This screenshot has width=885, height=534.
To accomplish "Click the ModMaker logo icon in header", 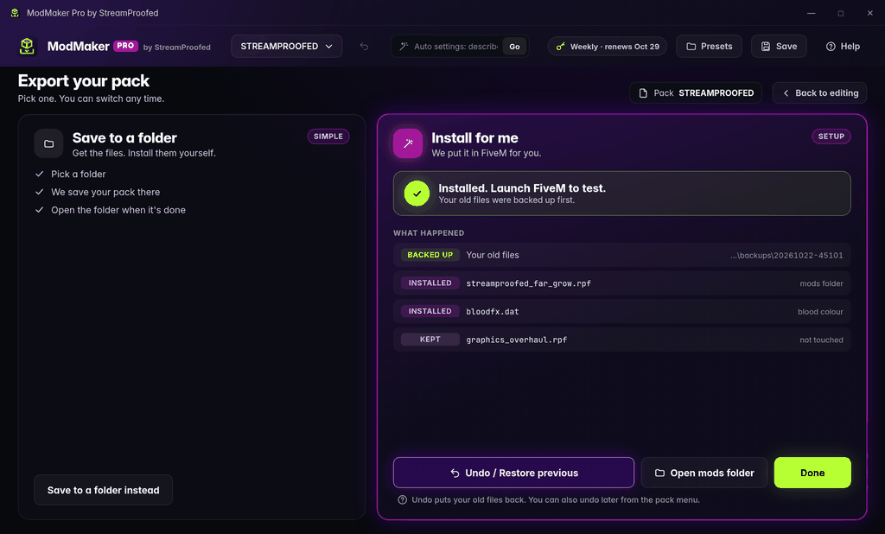I will (27, 47).
